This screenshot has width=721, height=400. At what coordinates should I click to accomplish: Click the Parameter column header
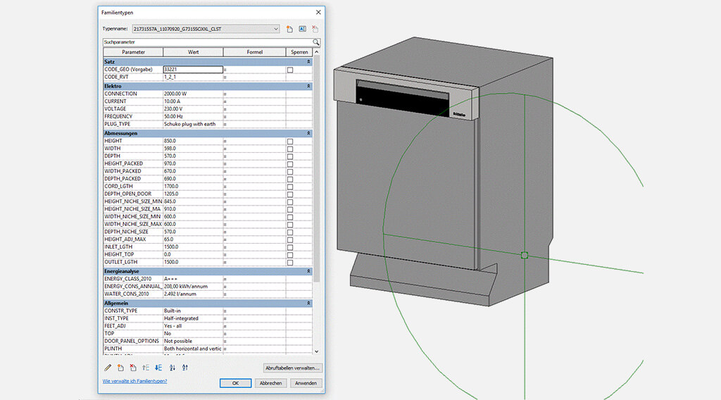coord(133,52)
